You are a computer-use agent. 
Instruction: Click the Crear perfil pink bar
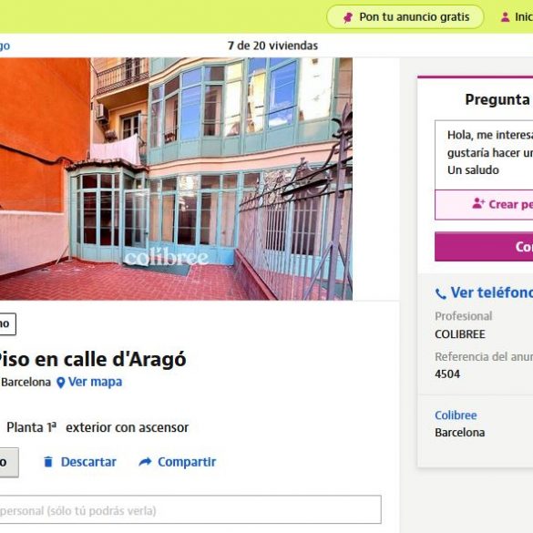pos(484,204)
